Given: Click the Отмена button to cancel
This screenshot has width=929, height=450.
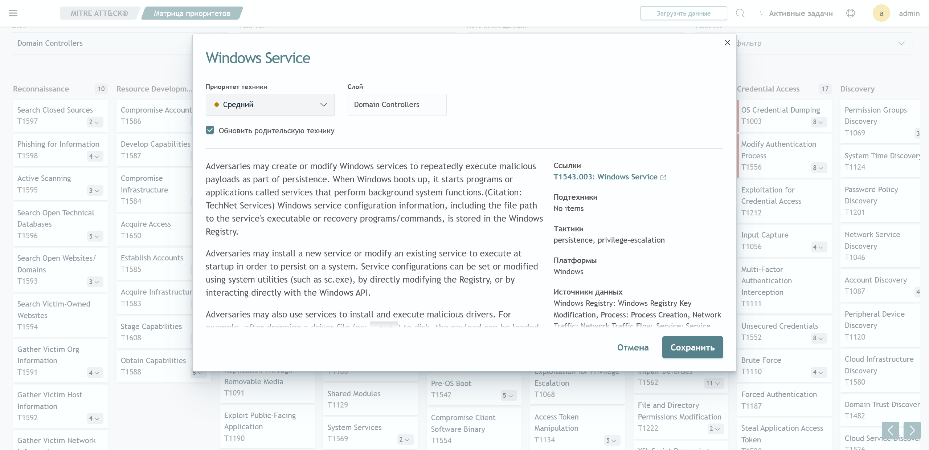Looking at the screenshot, I should coord(632,348).
